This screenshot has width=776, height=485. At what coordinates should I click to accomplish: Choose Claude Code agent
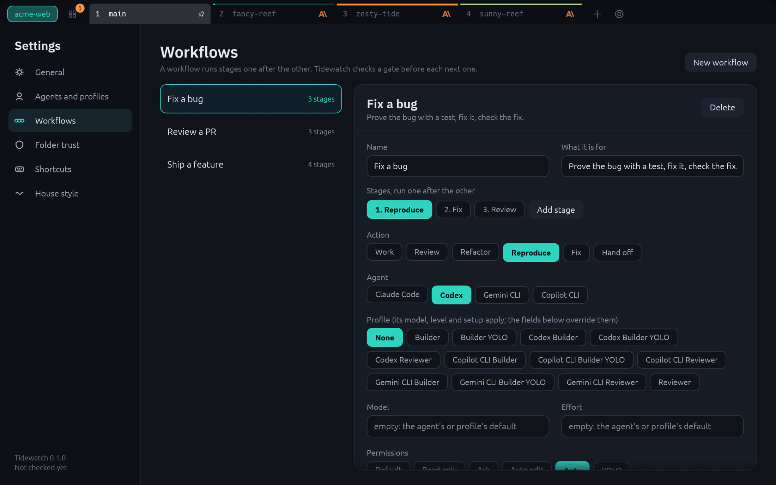[397, 294]
